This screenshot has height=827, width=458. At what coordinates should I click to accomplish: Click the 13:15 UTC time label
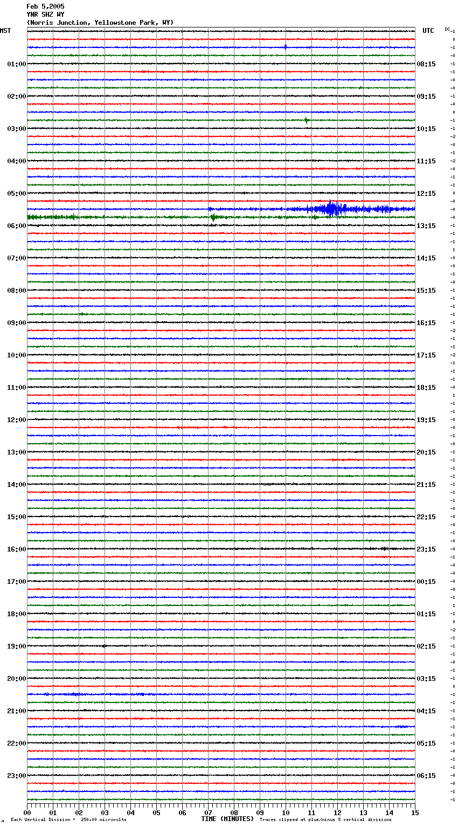426,226
